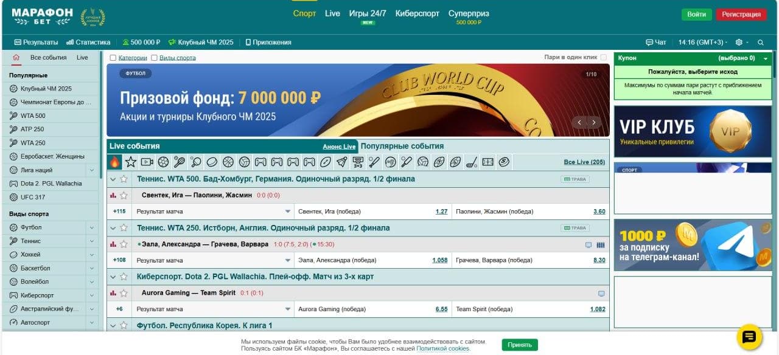Open Приложения mobile apps link
779x355 pixels.
(x=268, y=43)
